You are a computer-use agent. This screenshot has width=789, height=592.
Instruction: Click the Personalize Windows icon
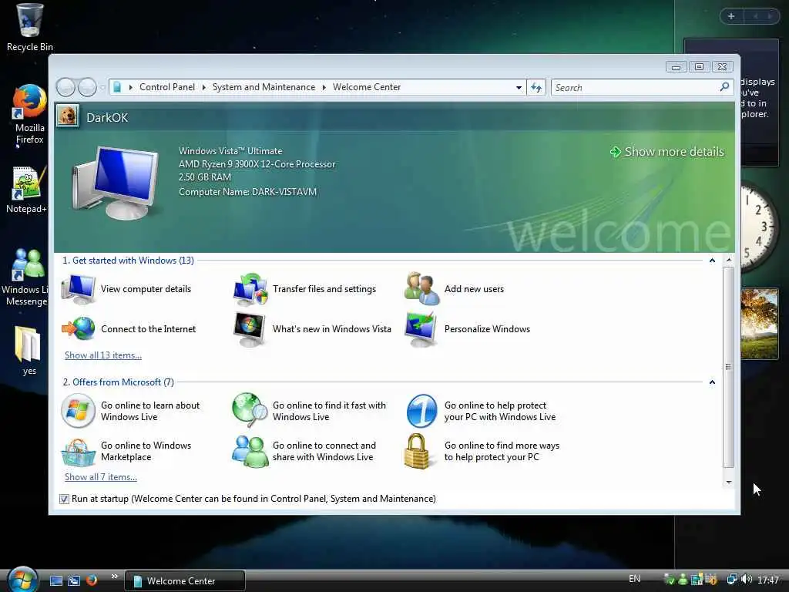(x=421, y=329)
